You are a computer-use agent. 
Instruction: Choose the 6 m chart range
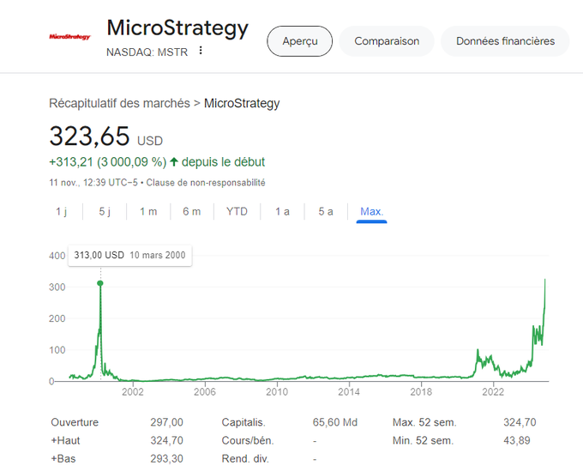[191, 211]
